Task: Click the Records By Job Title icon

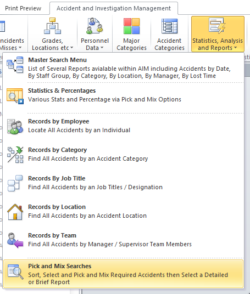Action: [15, 183]
